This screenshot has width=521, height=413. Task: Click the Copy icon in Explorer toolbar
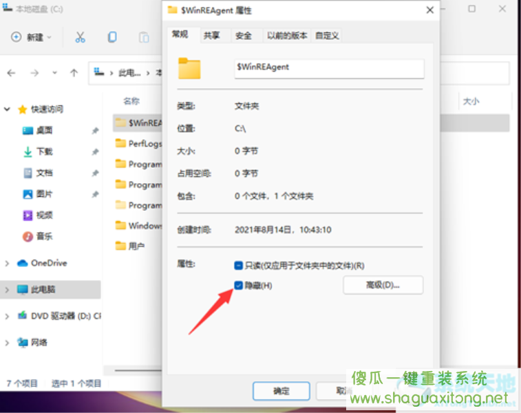click(x=112, y=37)
